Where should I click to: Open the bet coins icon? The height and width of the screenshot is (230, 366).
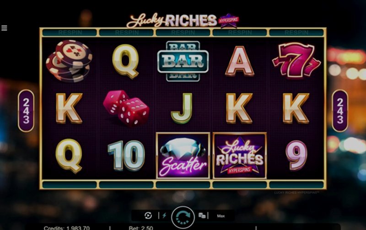tap(202, 215)
